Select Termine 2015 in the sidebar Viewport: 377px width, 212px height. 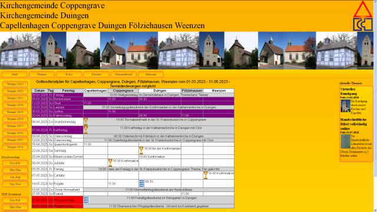point(15,140)
